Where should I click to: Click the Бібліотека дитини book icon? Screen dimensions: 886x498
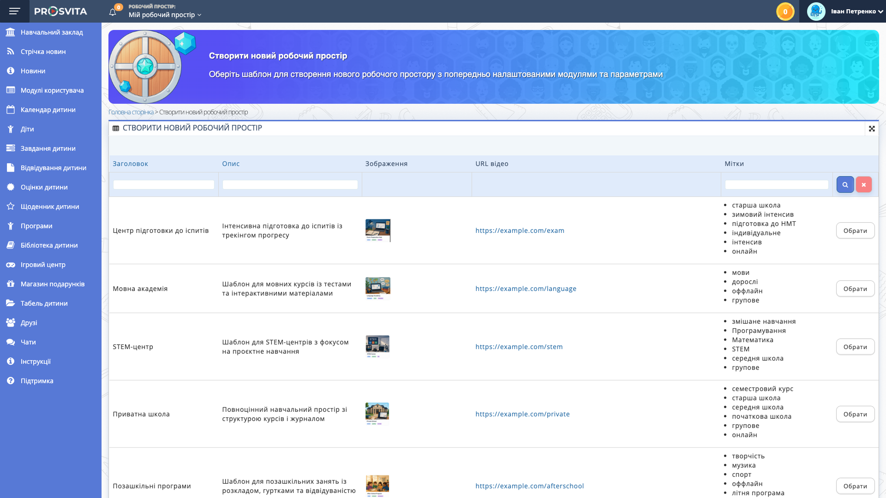coord(11,245)
